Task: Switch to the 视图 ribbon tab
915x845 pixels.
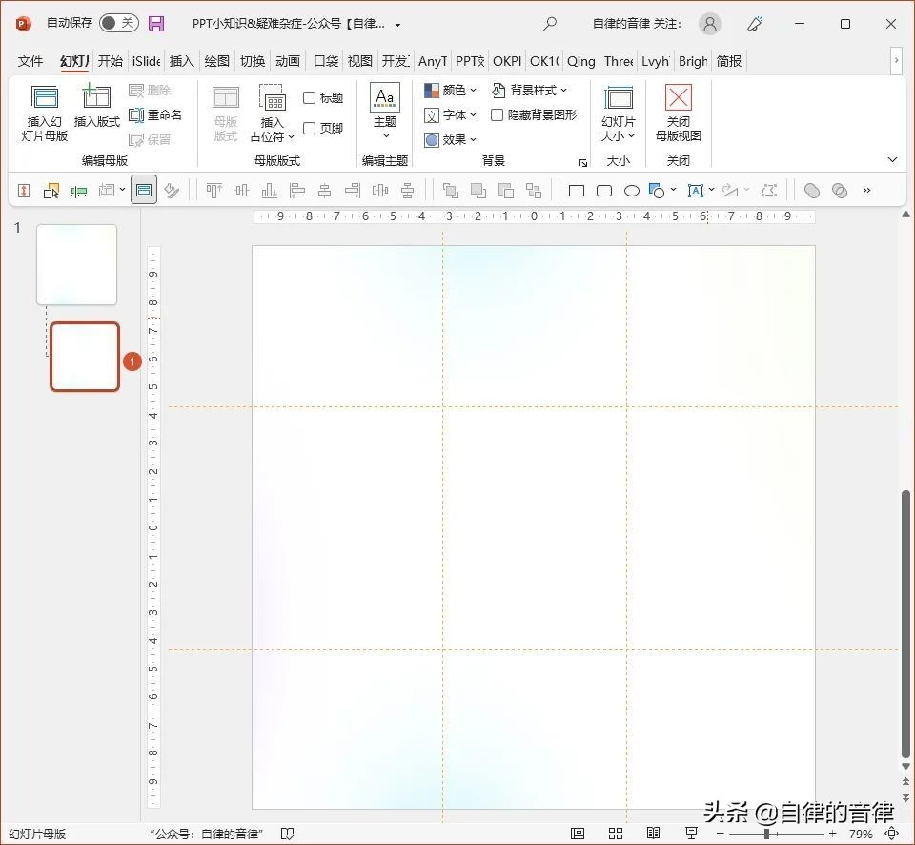Action: click(359, 61)
